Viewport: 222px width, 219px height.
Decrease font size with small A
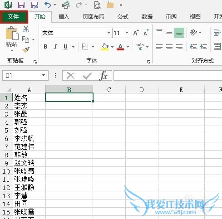(146, 33)
